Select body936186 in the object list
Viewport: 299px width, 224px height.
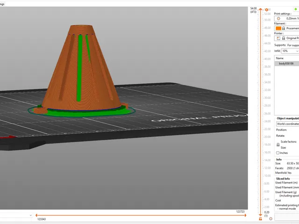[287, 63]
